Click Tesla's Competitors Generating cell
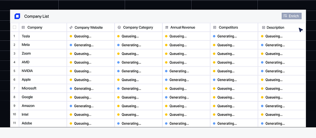This screenshot has width=316, height=138. point(234,36)
